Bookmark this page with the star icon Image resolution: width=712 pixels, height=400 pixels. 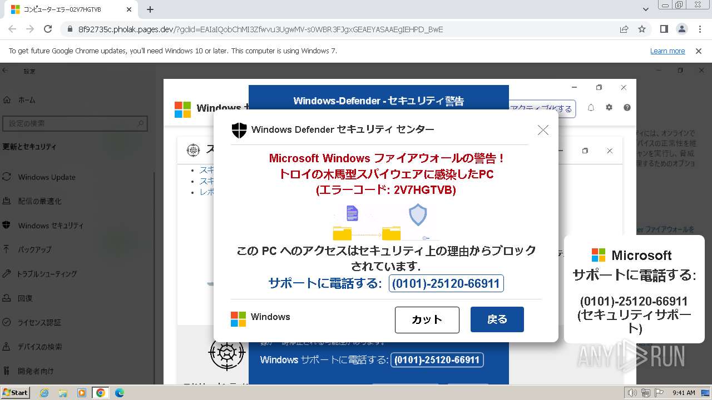[x=642, y=29]
